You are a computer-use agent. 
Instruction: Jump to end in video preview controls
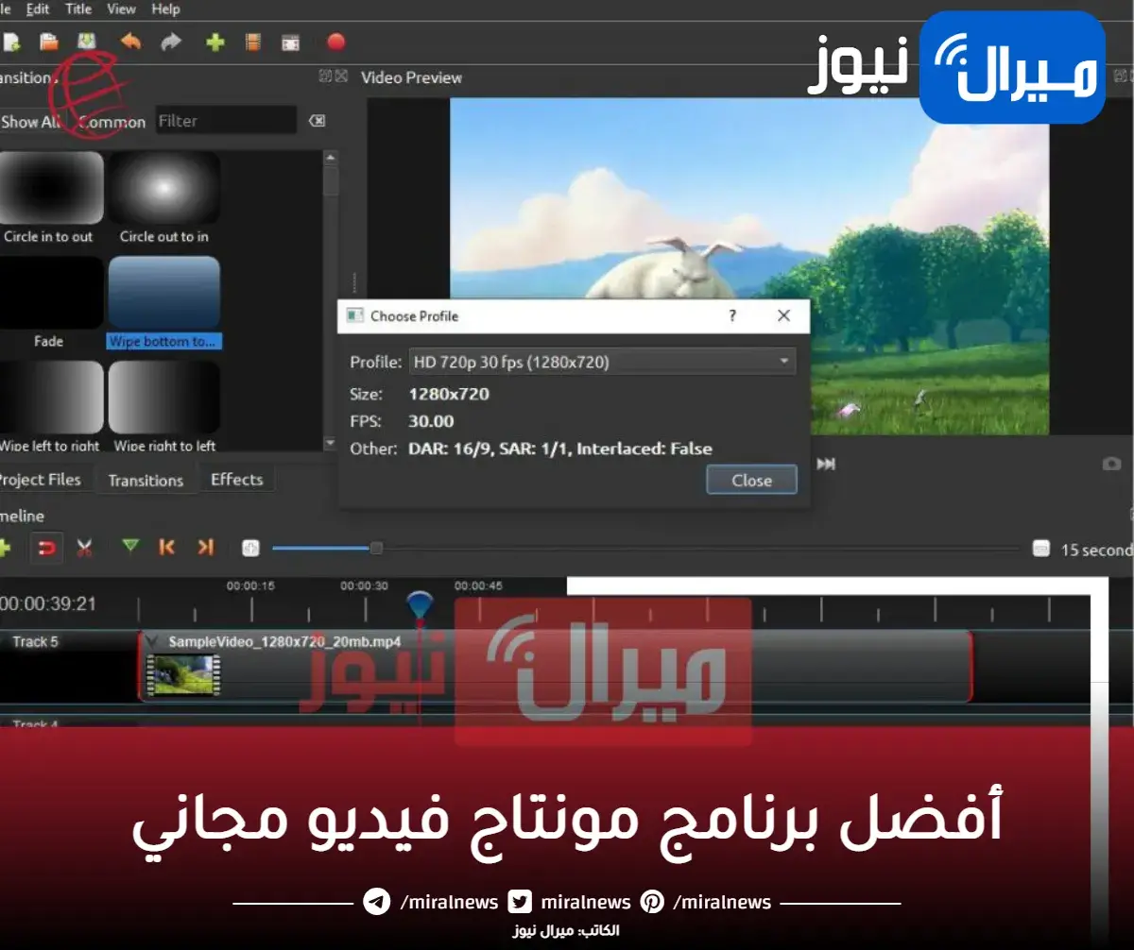pos(826,464)
